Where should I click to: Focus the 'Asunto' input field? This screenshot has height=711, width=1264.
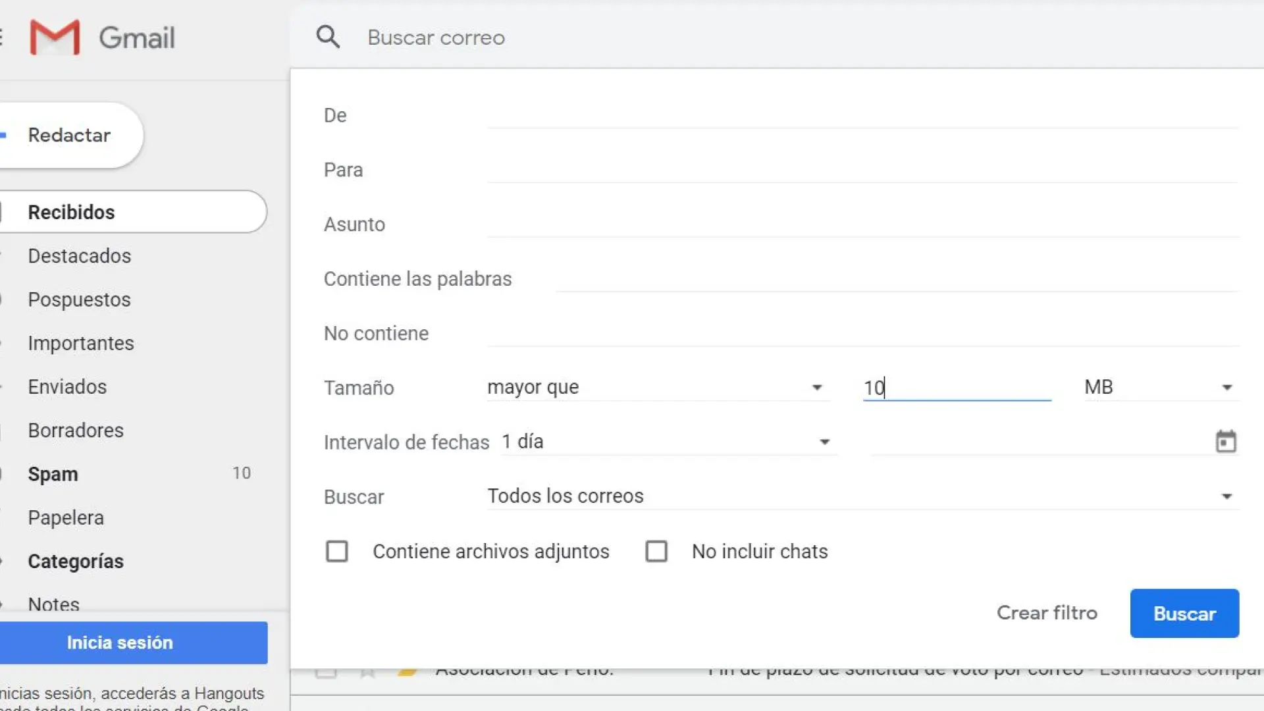coord(862,224)
